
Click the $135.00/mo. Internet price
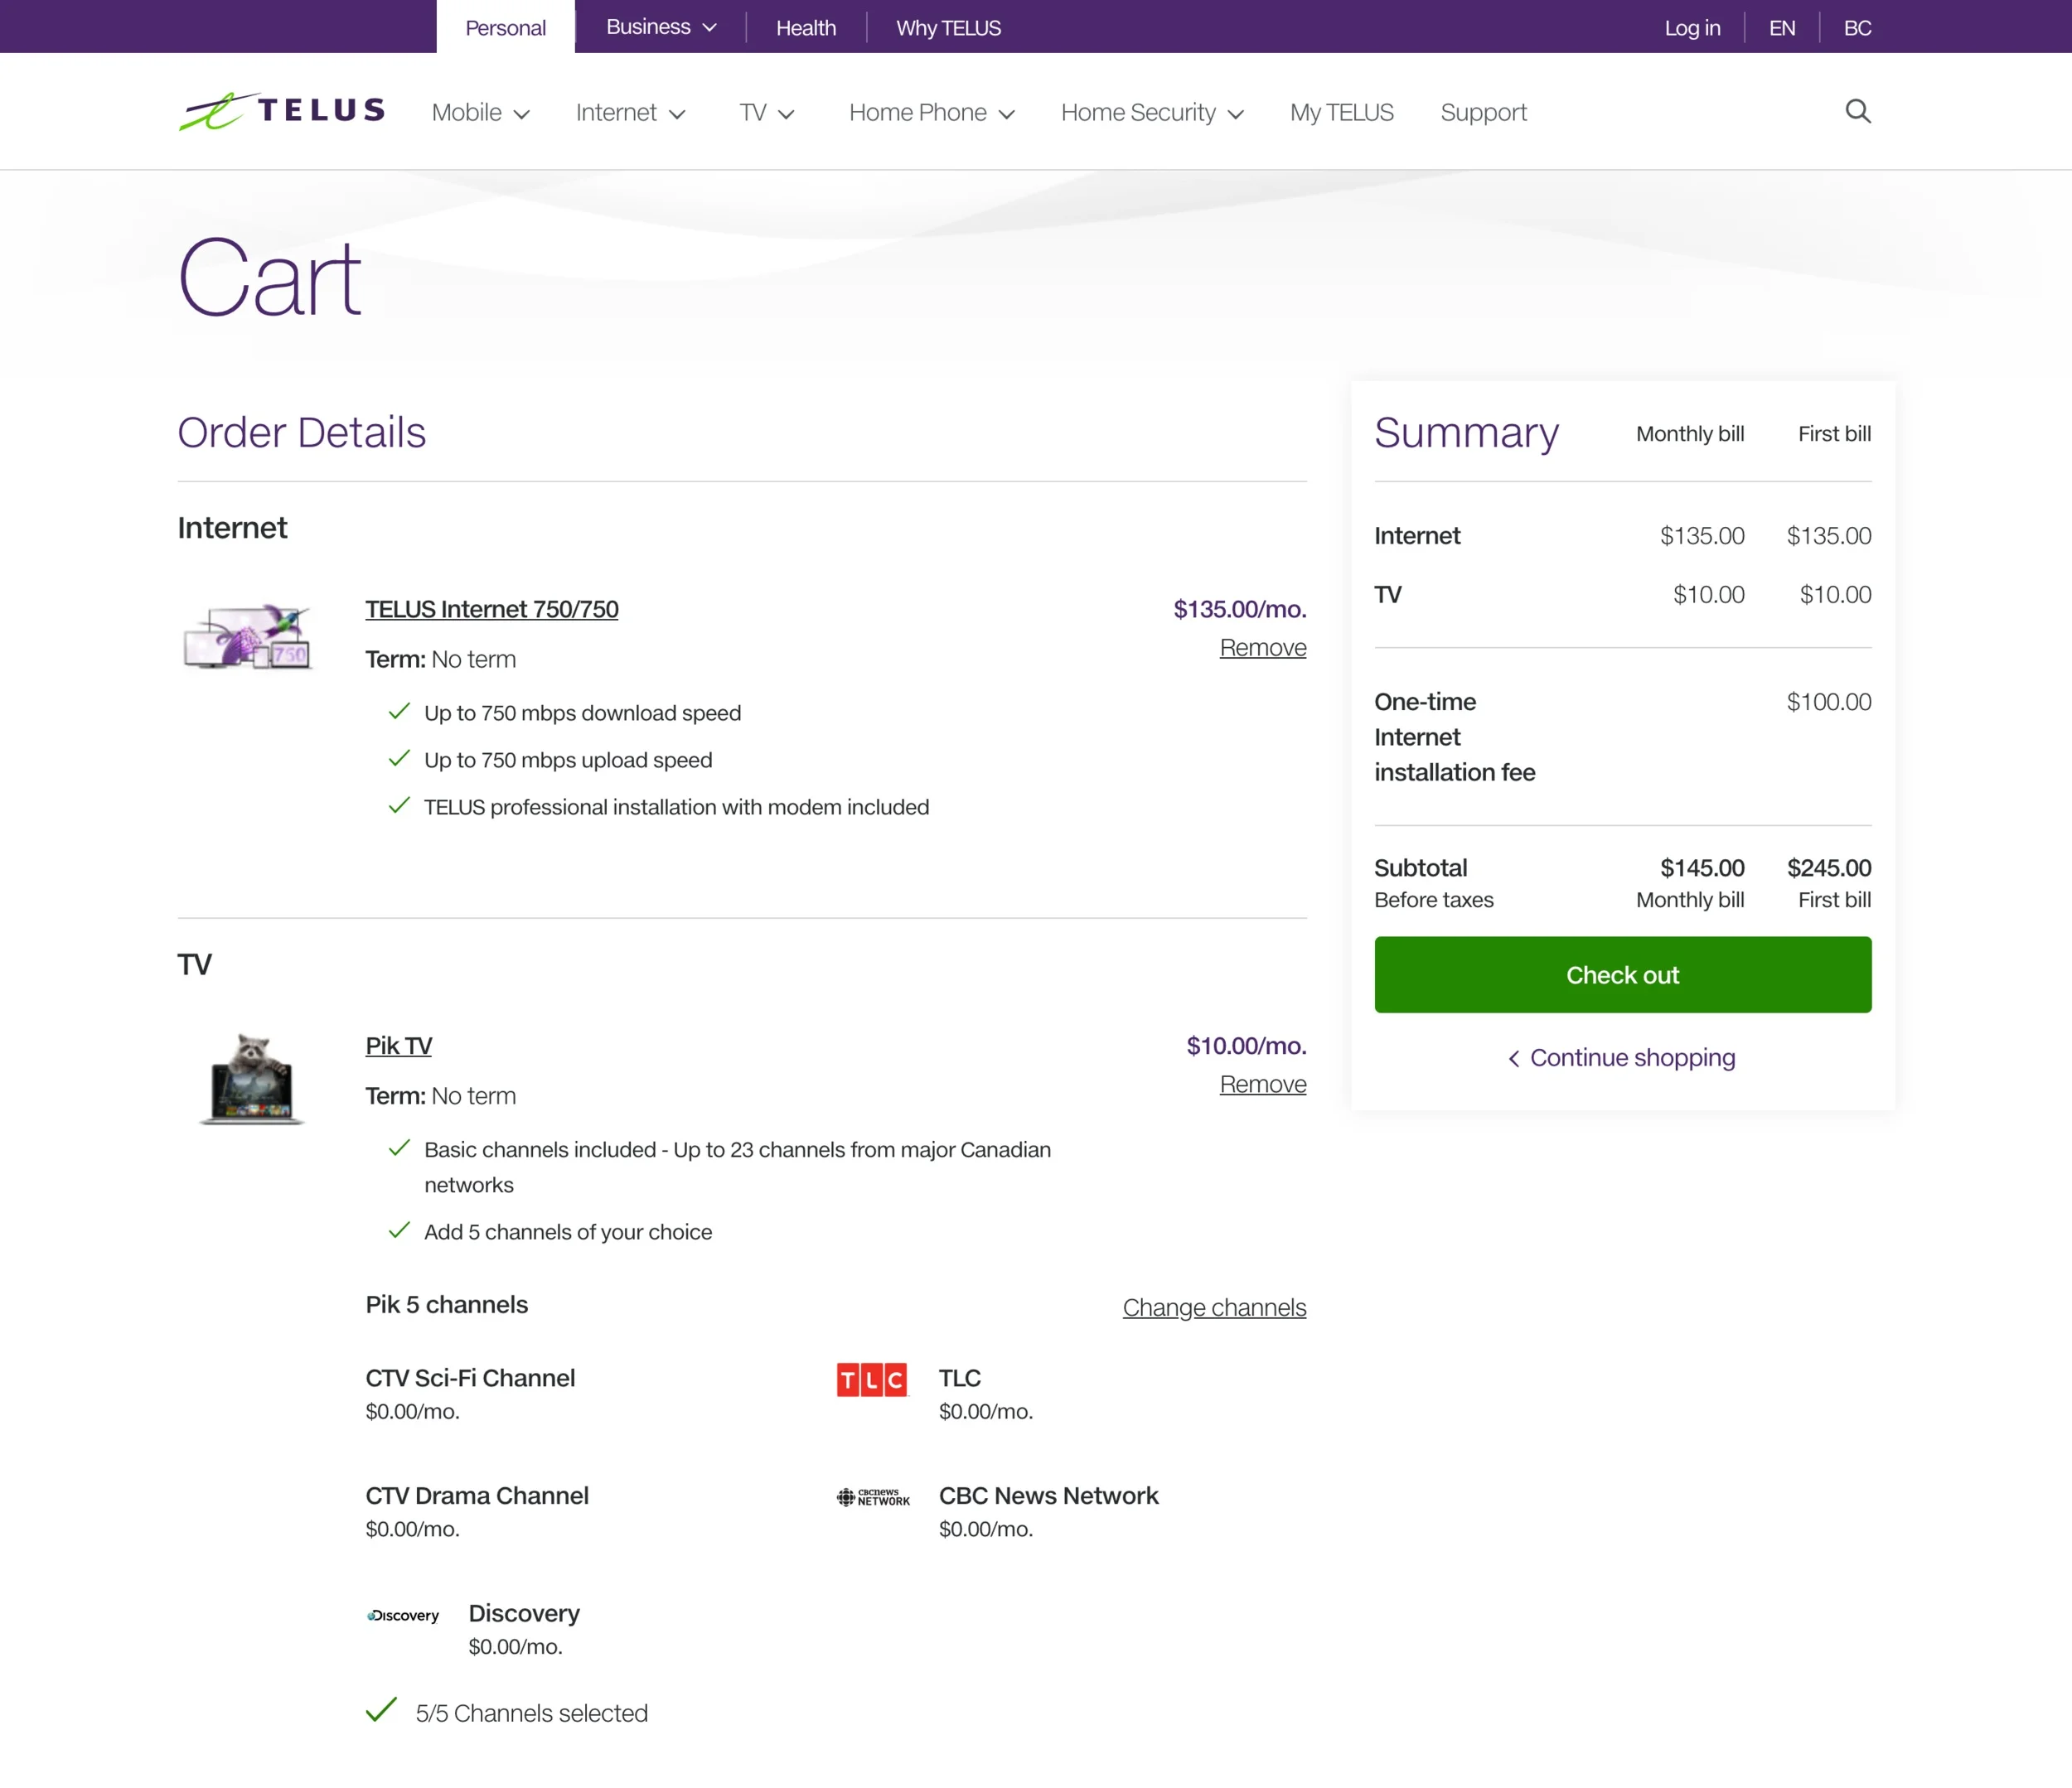point(1239,610)
